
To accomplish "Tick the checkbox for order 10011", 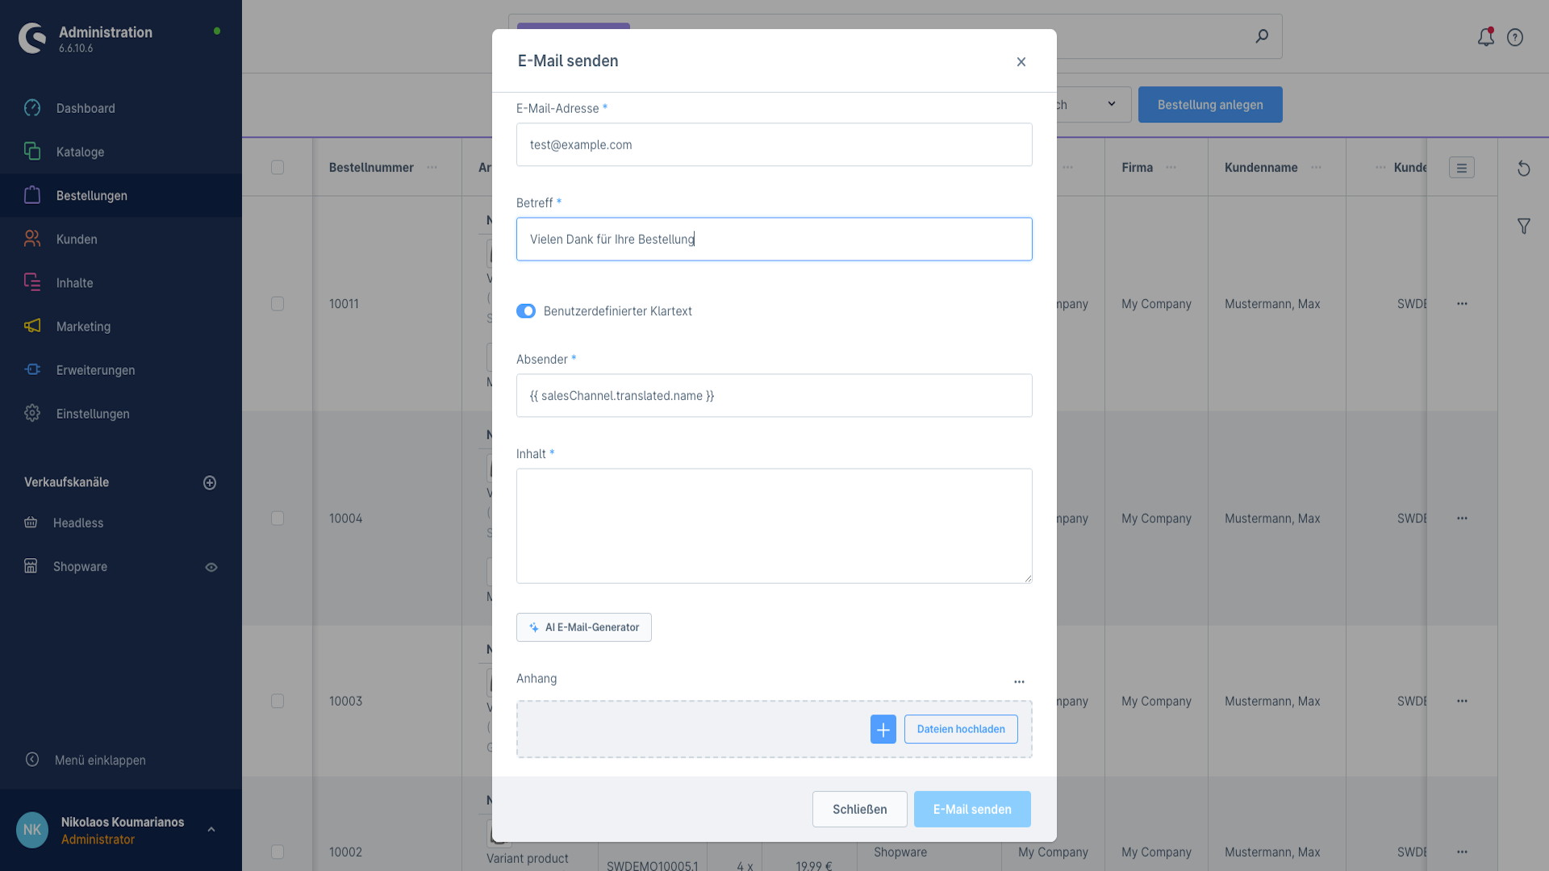I will [278, 304].
